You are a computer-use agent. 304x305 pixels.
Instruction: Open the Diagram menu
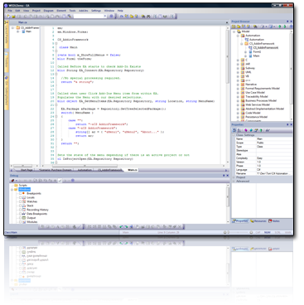click(x=48, y=11)
